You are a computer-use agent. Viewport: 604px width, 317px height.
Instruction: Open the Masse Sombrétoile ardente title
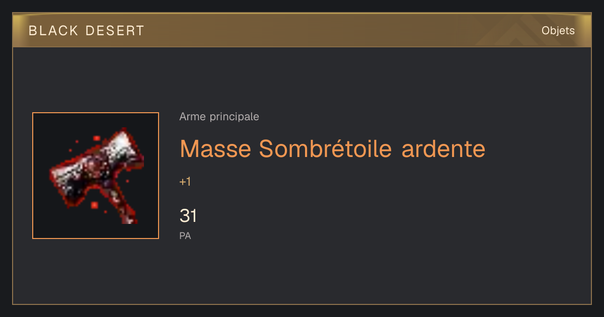[x=332, y=148]
